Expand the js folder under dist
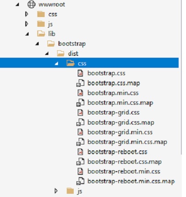 point(56,191)
